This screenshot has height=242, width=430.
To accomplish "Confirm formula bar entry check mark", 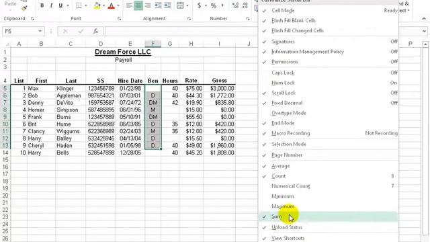I will [81, 31].
